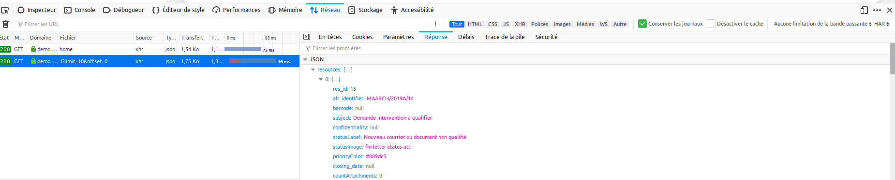Open the Stockage panel
This screenshot has width=895, height=180.
(366, 10)
